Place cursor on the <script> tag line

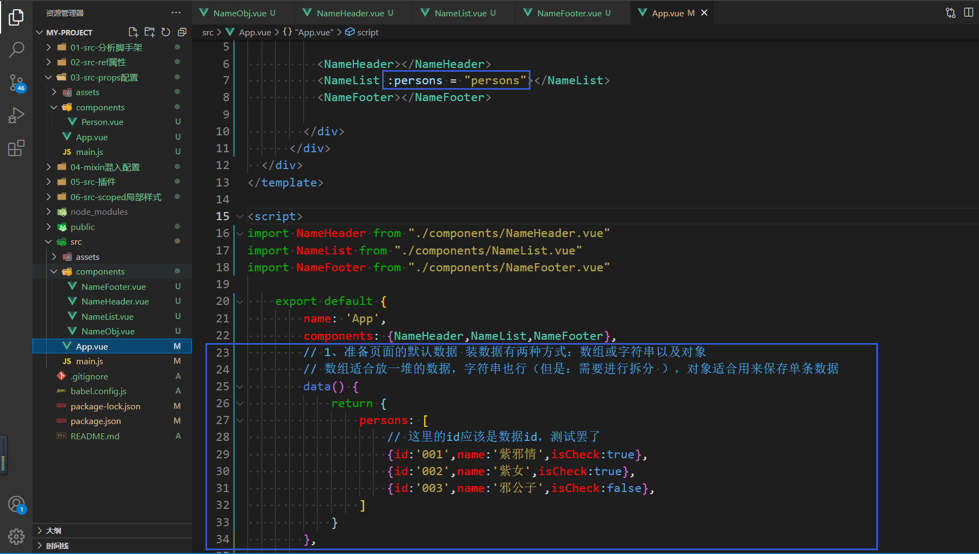point(275,216)
